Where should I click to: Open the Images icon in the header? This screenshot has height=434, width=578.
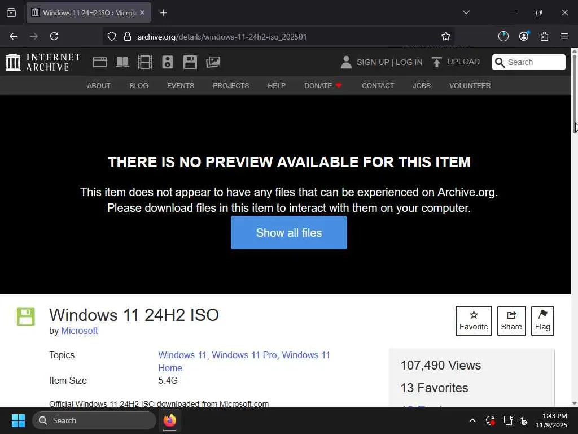[213, 62]
